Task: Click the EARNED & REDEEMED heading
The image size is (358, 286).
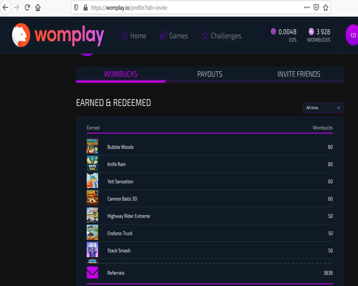Action: [113, 103]
